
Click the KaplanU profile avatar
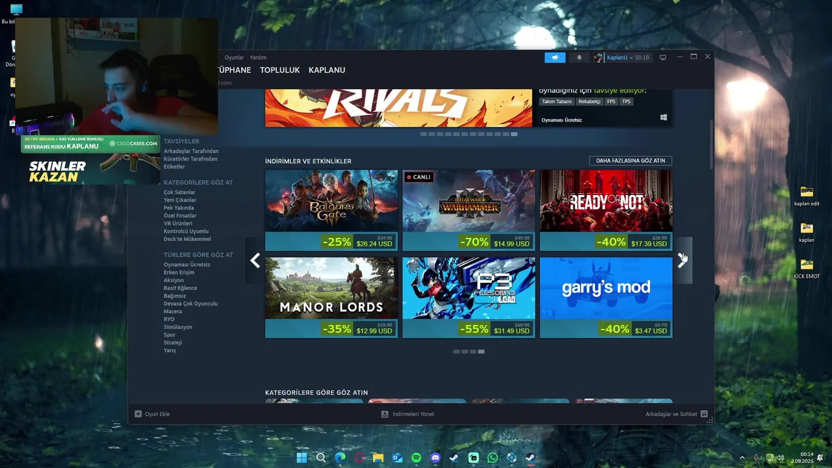pos(599,57)
